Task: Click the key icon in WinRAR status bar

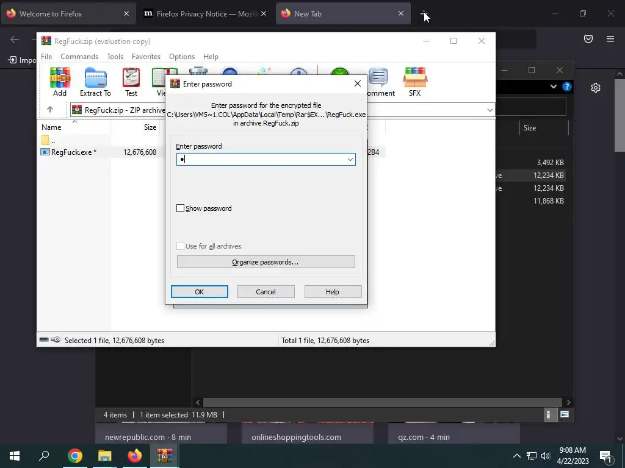Action: pos(56,340)
